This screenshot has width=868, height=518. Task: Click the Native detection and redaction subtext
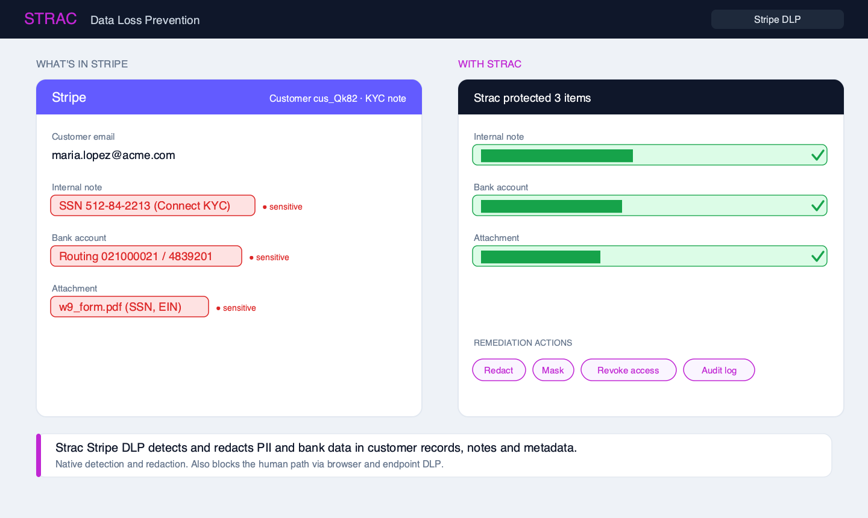[x=250, y=464]
